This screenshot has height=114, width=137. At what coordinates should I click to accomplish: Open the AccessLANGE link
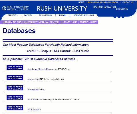coord(35,79)
